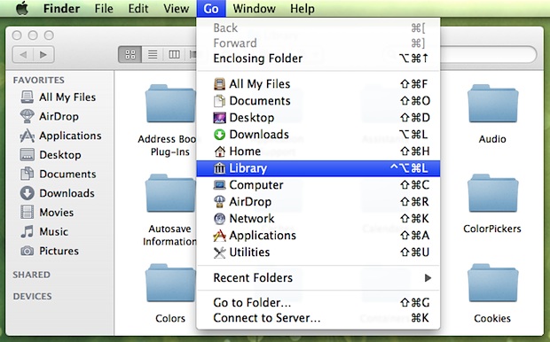Viewport: 550px width, 342px height.
Task: Open the Window menu in the menu bar
Action: pyautogui.click(x=254, y=8)
